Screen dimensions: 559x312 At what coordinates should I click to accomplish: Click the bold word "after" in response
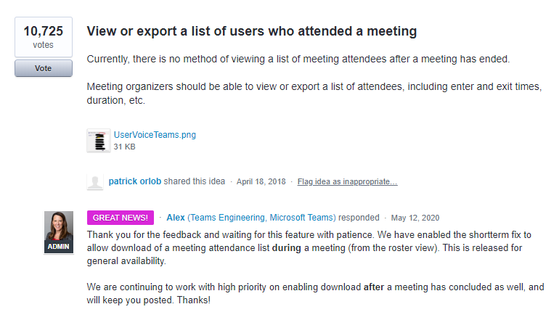[x=374, y=287]
